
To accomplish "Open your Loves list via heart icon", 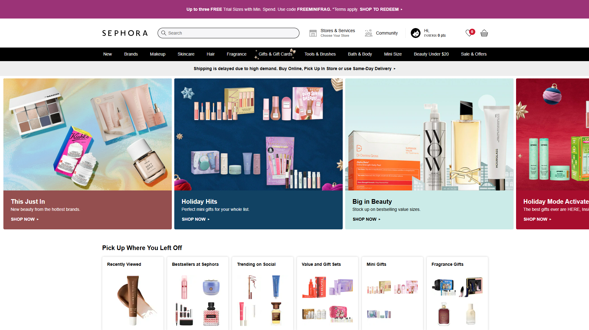I will 468,33.
